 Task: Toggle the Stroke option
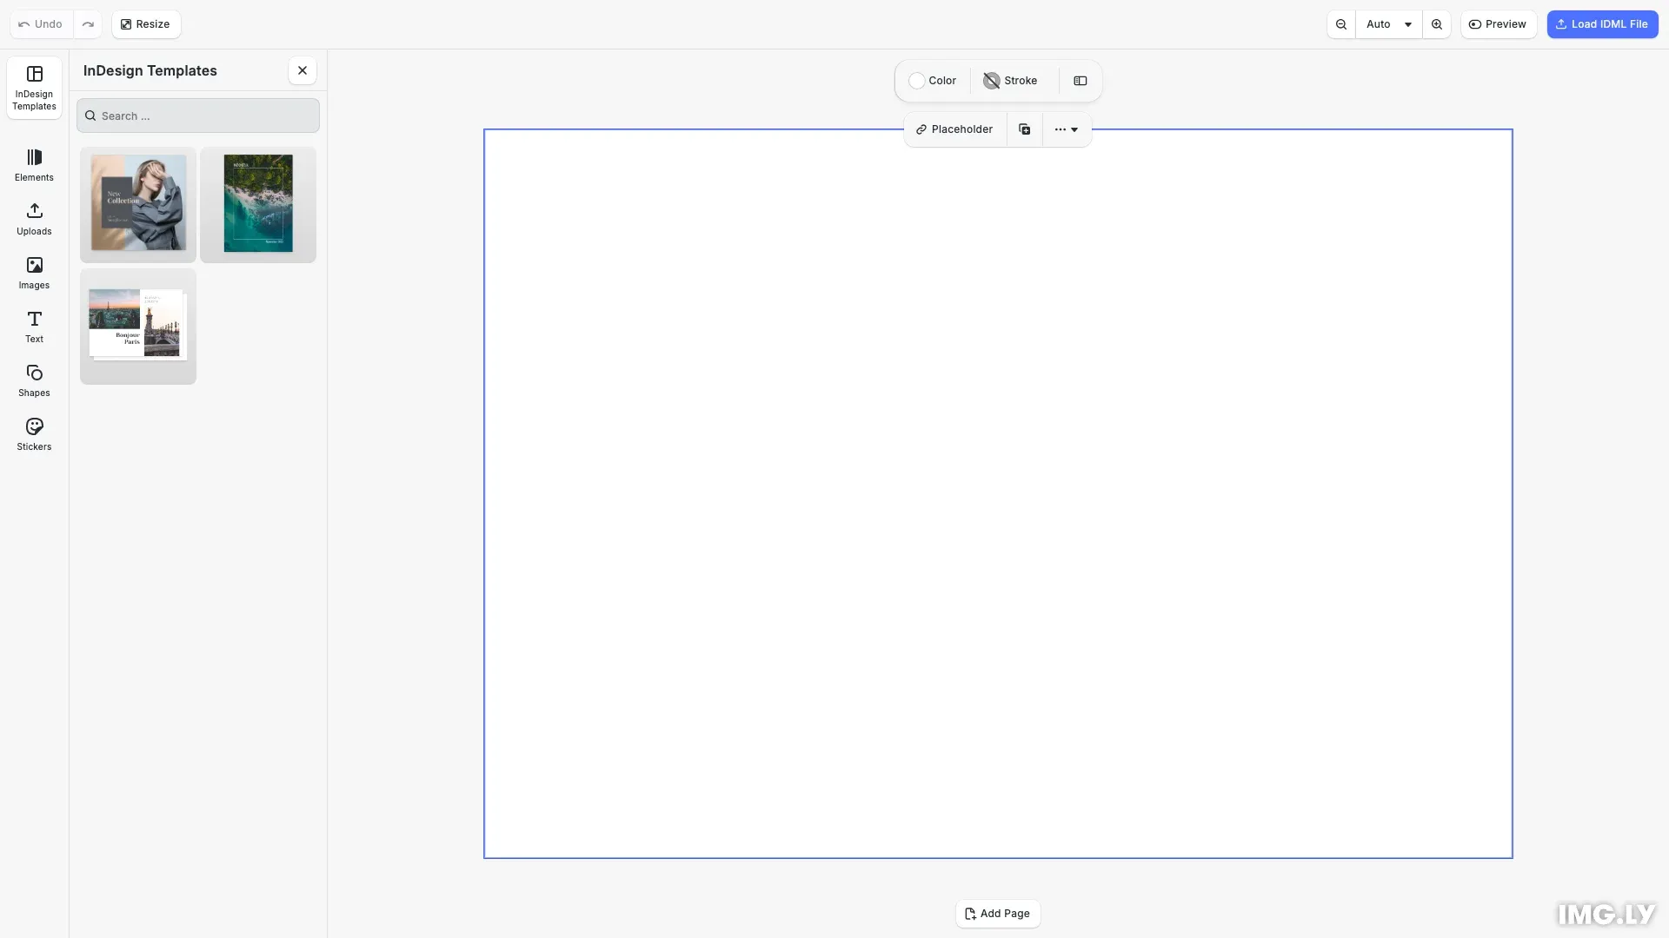[1010, 81]
